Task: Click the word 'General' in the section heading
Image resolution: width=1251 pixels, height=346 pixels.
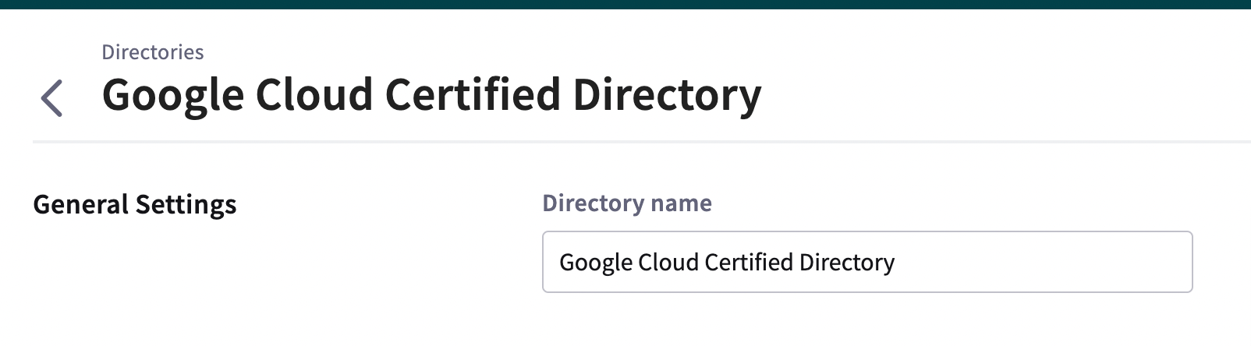Action: (81, 204)
